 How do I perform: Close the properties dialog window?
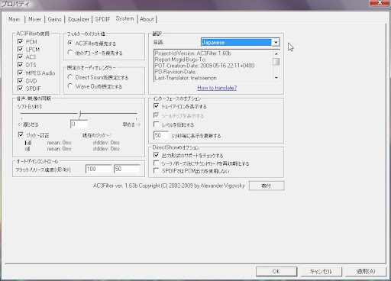[x=380, y=2]
